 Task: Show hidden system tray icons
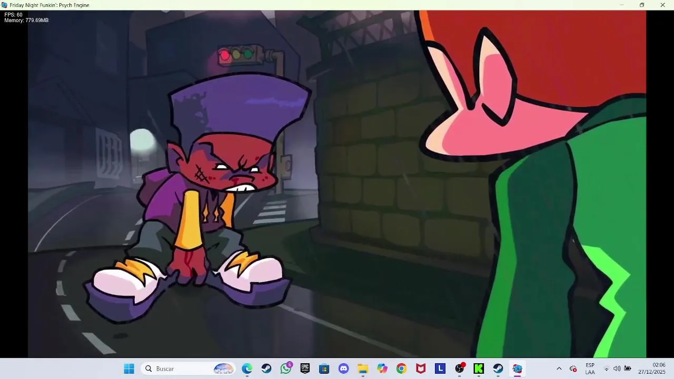pyautogui.click(x=559, y=368)
